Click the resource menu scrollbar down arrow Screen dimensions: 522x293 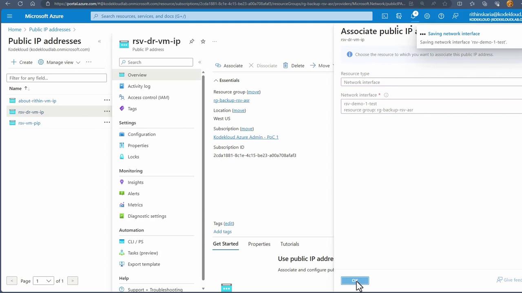point(203,289)
